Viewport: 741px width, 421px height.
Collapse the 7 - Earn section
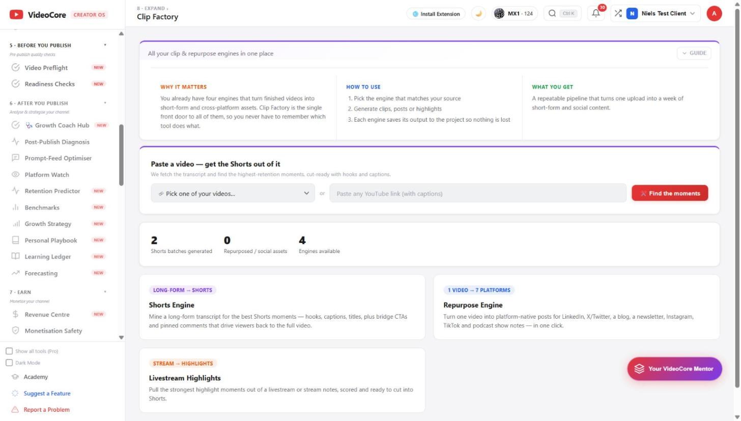point(105,292)
